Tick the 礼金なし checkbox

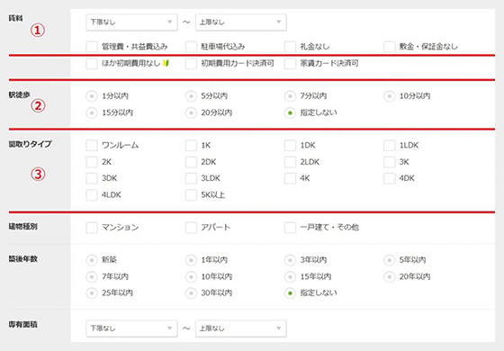(290, 47)
